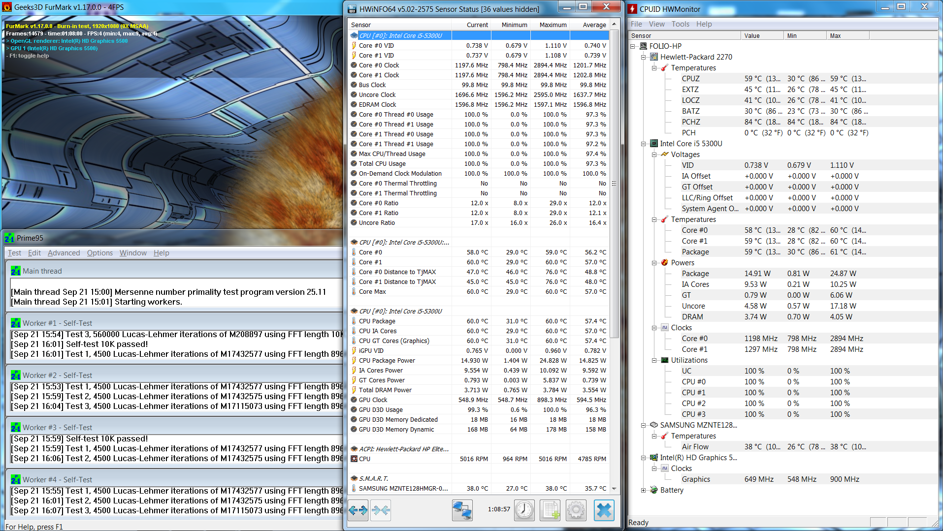Viewport: 943px width, 531px height.
Task: Click the Worker #4 Self-Test window icon
Action: point(16,480)
